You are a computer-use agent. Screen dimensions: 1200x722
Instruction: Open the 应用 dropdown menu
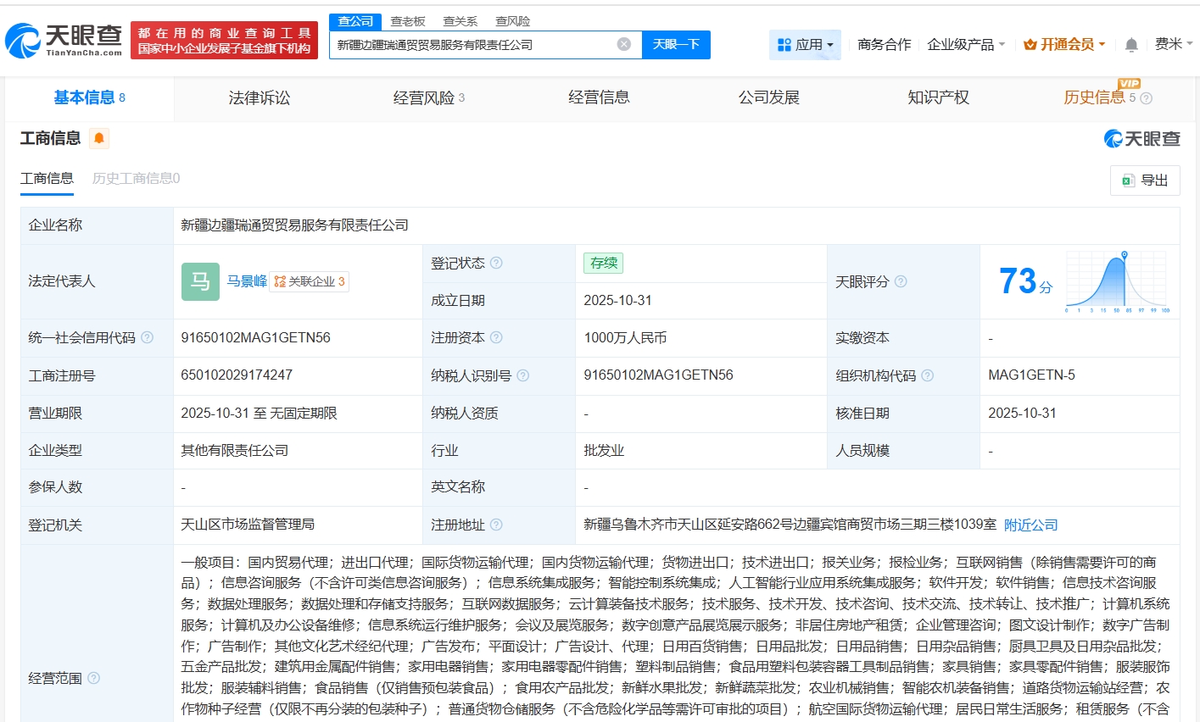coord(805,44)
